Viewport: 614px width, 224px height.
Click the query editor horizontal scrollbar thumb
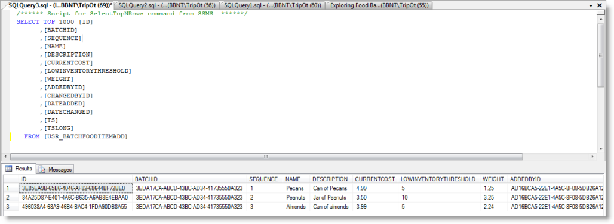pos(266,157)
